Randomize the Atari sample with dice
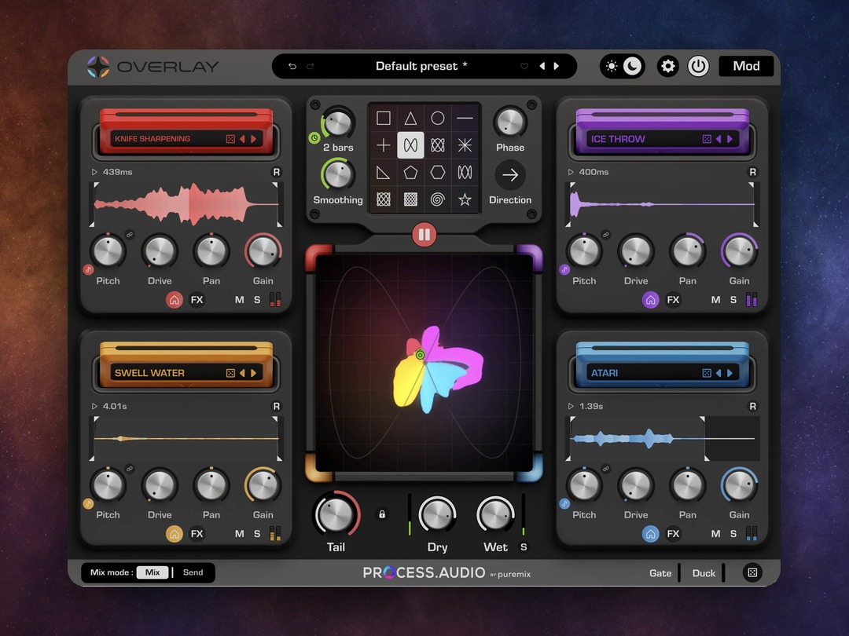This screenshot has height=636, width=849. click(707, 373)
